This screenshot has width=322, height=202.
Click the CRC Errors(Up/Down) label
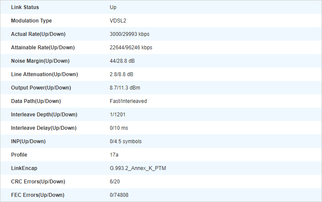coord(38,182)
